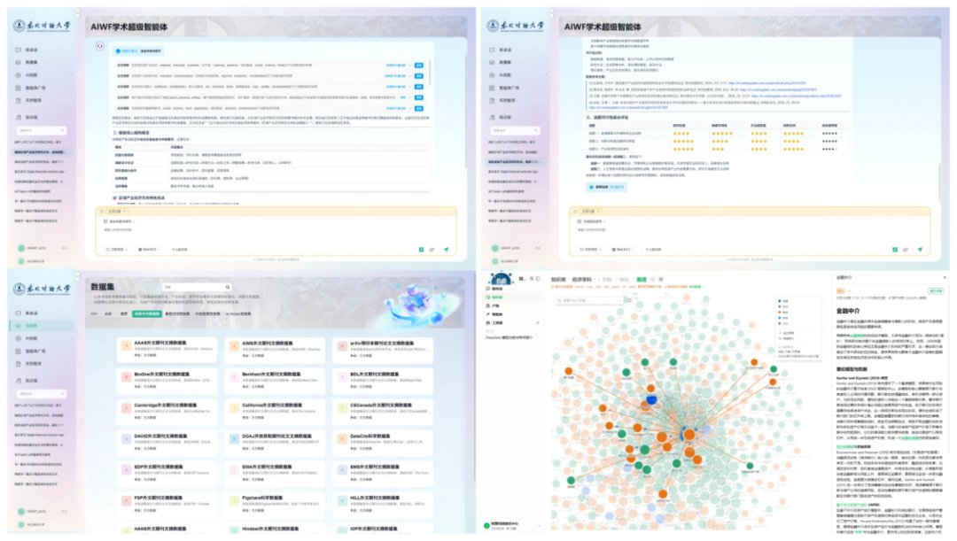Image resolution: width=957 pixels, height=541 pixels.
Task: Select the 全部 filter tab in dataset window
Action: pyautogui.click(x=108, y=314)
